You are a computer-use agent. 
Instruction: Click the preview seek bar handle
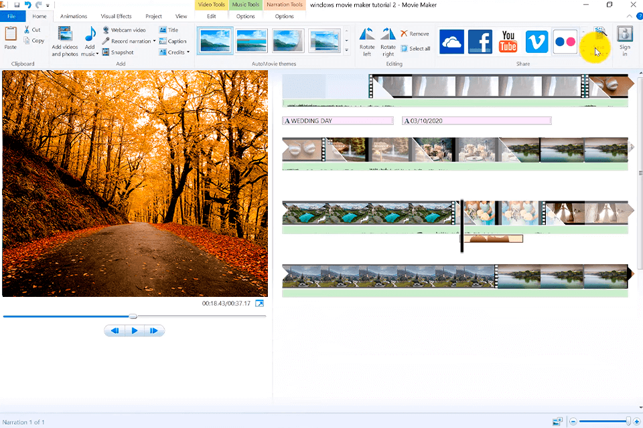(133, 316)
